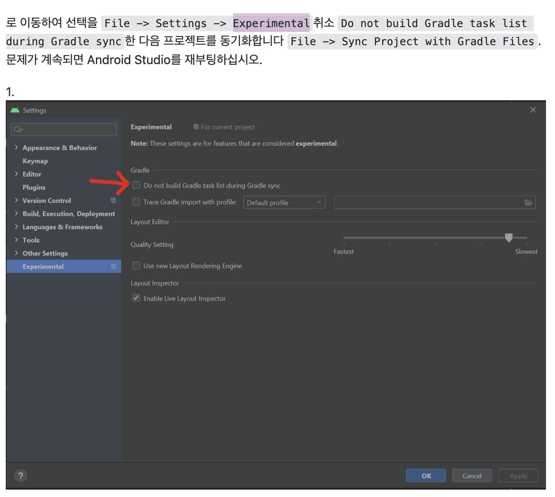Click the Layout Inspector section heading
This screenshot has width=555, height=497.
(x=155, y=283)
